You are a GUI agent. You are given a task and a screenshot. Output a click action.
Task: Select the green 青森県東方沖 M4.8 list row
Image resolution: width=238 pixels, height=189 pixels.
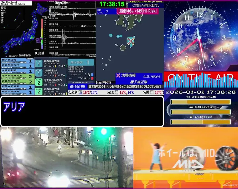(x=18, y=82)
